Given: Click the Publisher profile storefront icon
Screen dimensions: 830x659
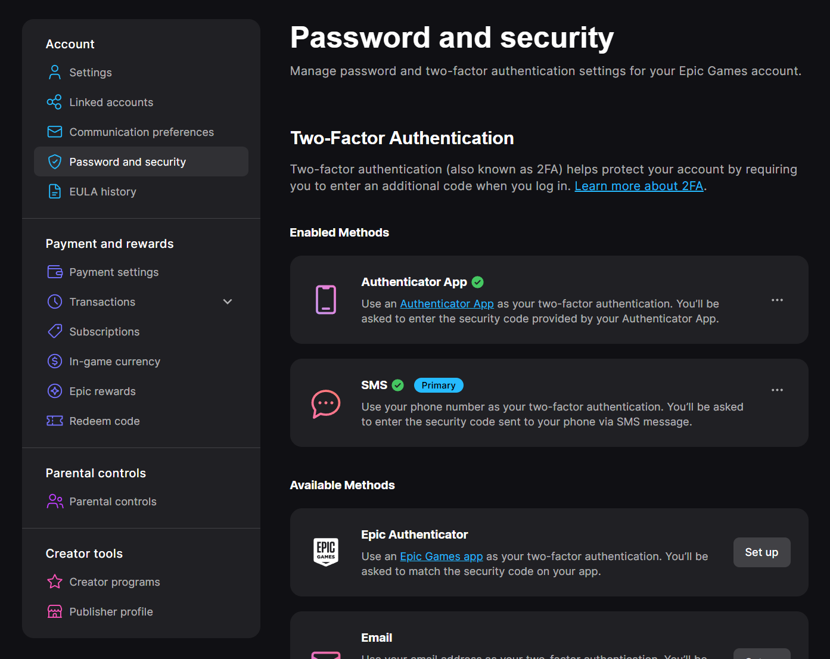Looking at the screenshot, I should click(55, 611).
